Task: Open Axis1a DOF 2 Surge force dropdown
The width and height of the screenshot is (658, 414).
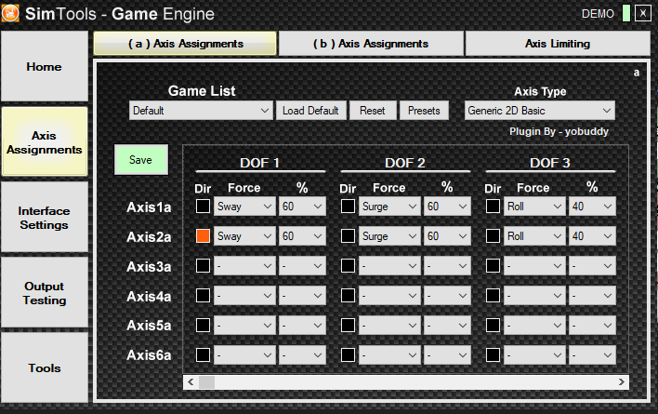Action: point(389,207)
